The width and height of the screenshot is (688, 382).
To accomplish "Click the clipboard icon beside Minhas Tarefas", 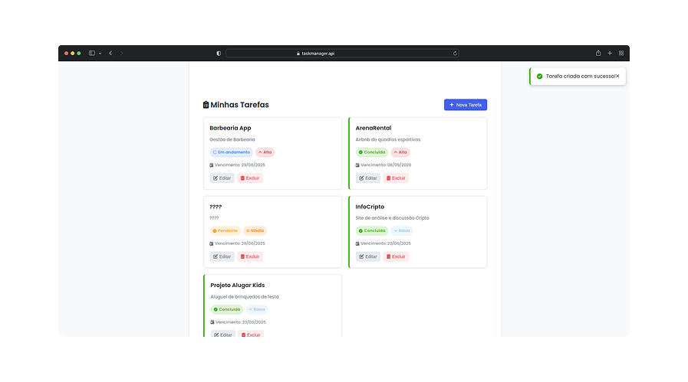I will 206,105.
